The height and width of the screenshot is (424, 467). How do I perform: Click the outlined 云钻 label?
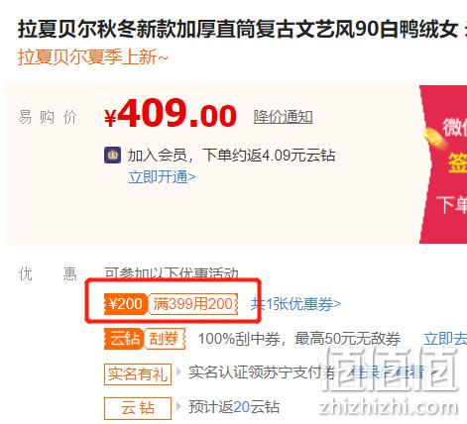pyautogui.click(x=138, y=408)
